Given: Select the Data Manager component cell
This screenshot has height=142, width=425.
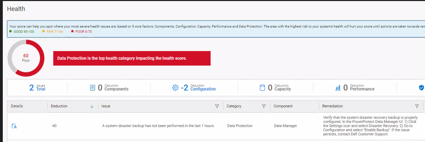Looking at the screenshot, I should point(285,126).
